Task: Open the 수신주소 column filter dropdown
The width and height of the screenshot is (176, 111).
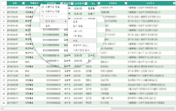Action: 174,3
